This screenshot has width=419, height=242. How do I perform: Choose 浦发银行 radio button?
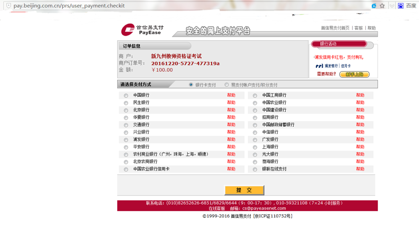click(x=126, y=140)
